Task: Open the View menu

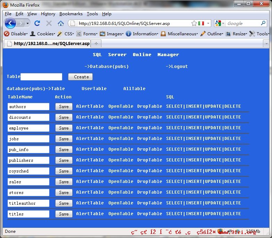Action: point(32,14)
